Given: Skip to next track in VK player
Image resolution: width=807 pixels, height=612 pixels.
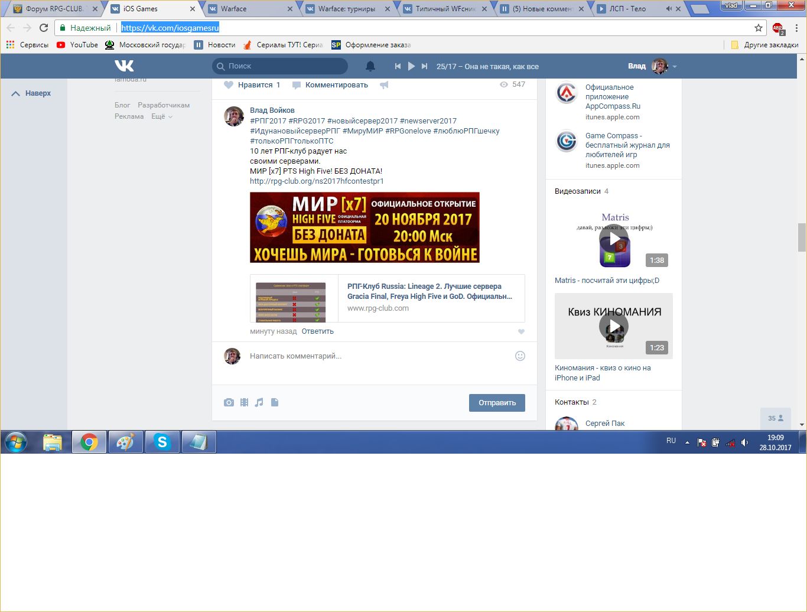Looking at the screenshot, I should (x=424, y=66).
